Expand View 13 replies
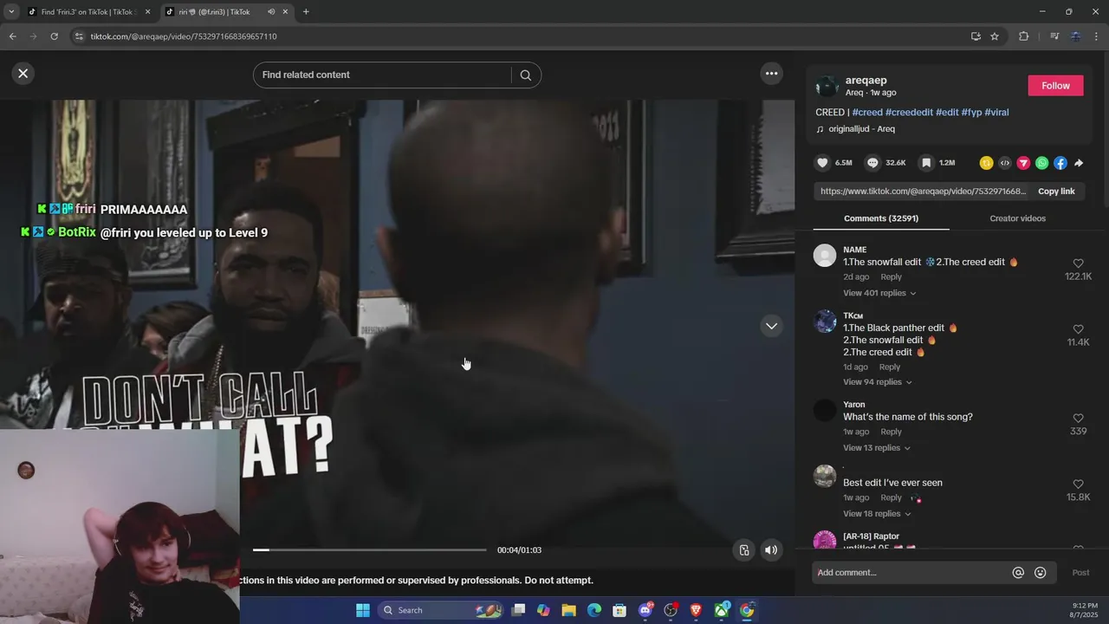This screenshot has height=624, width=1109. [877, 448]
